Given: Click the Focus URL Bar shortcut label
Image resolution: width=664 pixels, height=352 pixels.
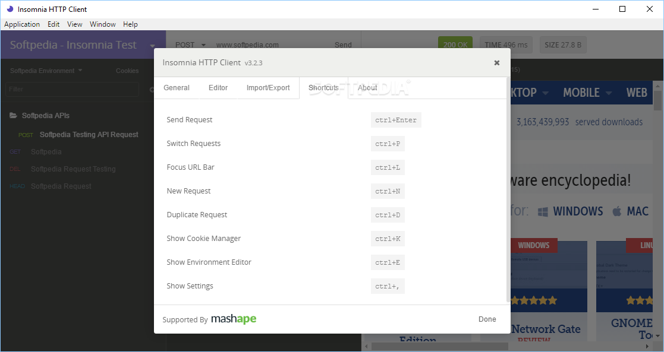Looking at the screenshot, I should [191, 167].
